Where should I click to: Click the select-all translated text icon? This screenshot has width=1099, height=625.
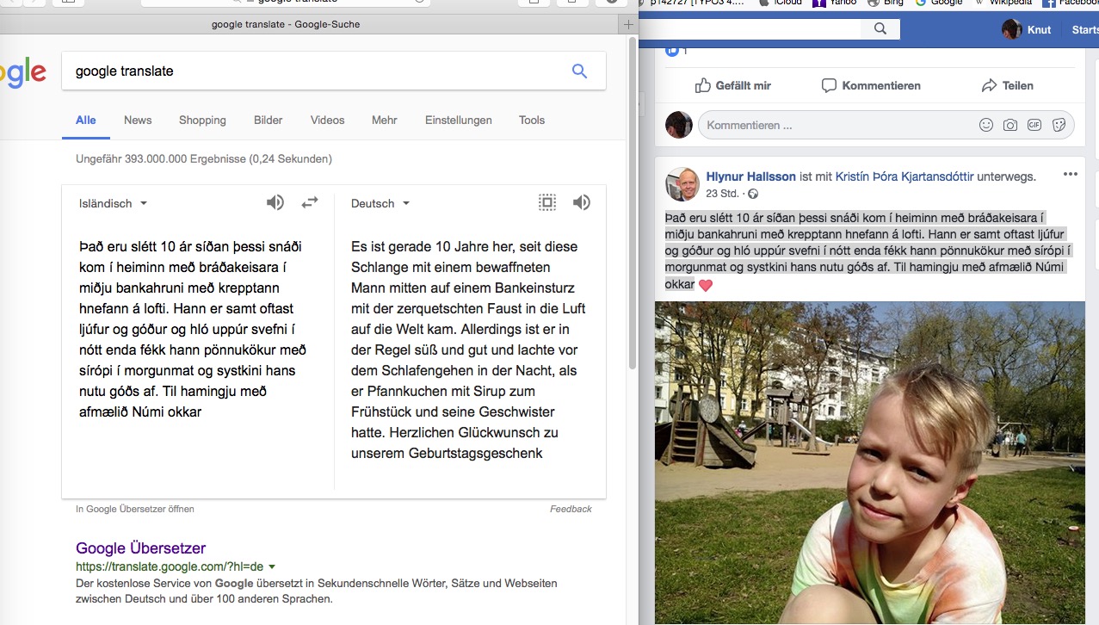pyautogui.click(x=547, y=202)
